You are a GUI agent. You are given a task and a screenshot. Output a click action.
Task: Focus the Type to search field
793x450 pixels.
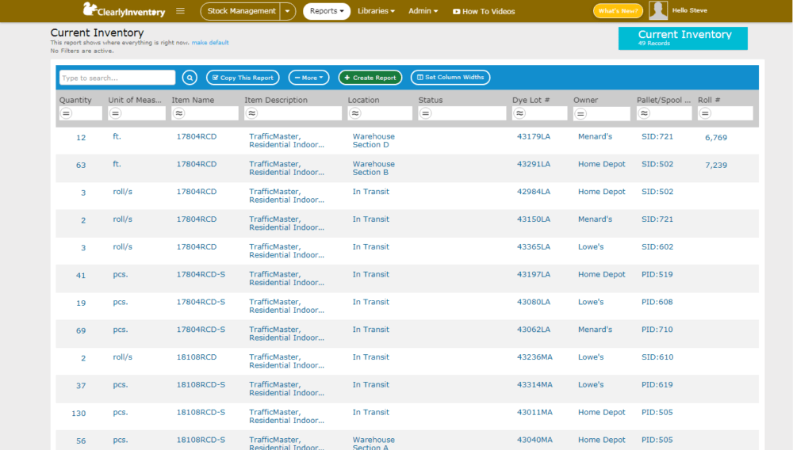(x=117, y=78)
